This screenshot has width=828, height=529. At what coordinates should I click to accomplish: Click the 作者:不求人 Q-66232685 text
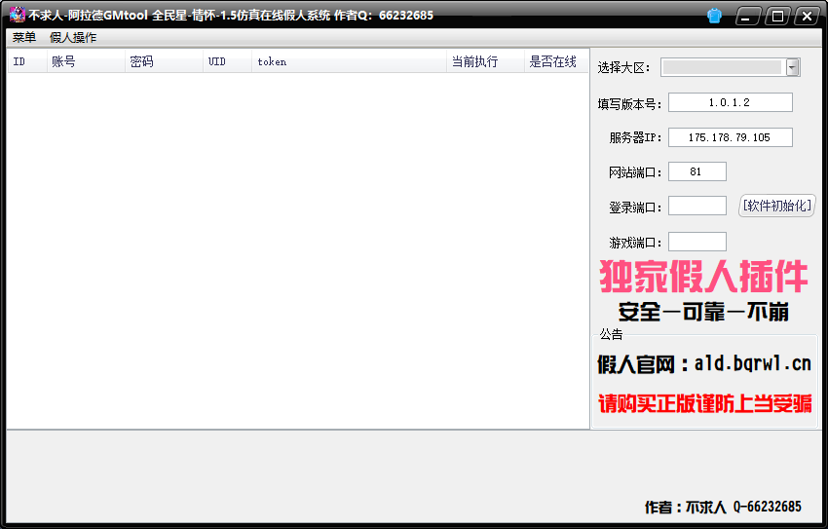coord(723,507)
